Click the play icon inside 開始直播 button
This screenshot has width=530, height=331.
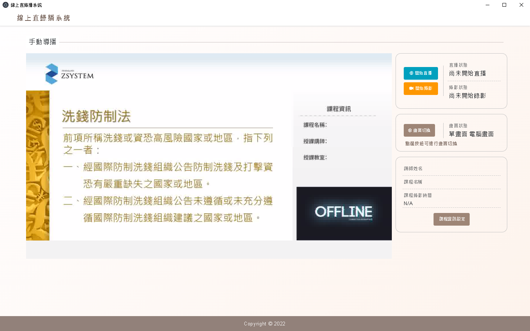tap(411, 73)
